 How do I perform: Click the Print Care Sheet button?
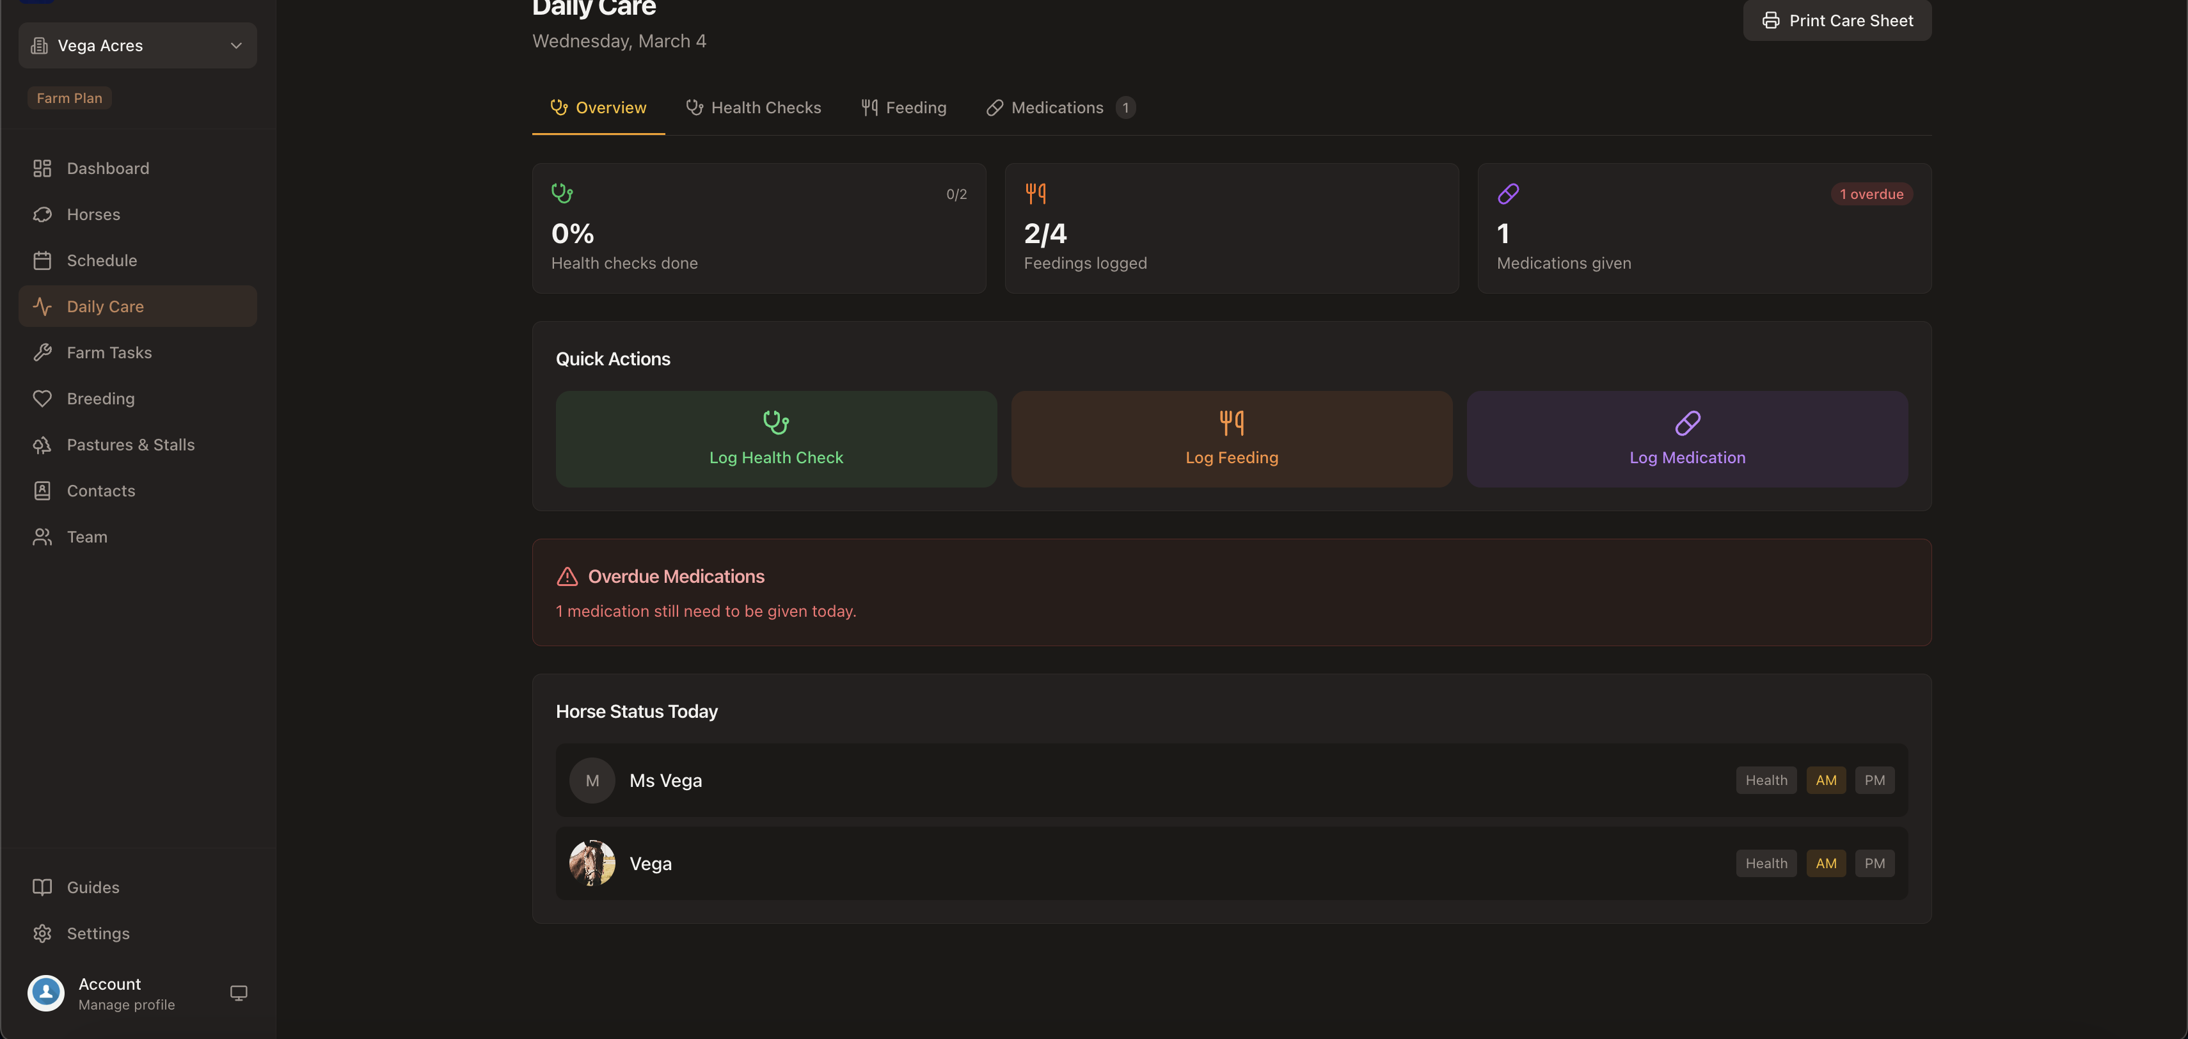(1836, 20)
